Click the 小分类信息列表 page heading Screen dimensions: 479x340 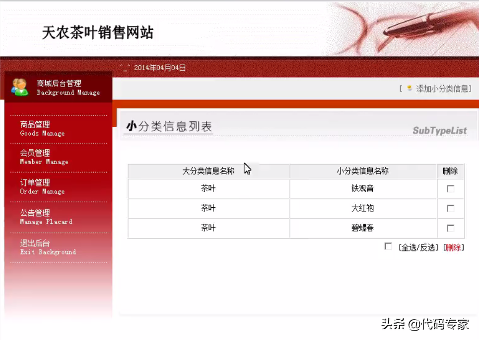[169, 126]
